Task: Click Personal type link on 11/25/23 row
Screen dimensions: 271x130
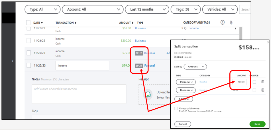Action: pos(150,66)
